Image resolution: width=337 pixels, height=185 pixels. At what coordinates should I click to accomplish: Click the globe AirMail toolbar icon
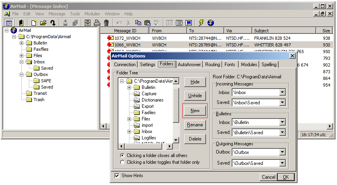tap(211, 23)
